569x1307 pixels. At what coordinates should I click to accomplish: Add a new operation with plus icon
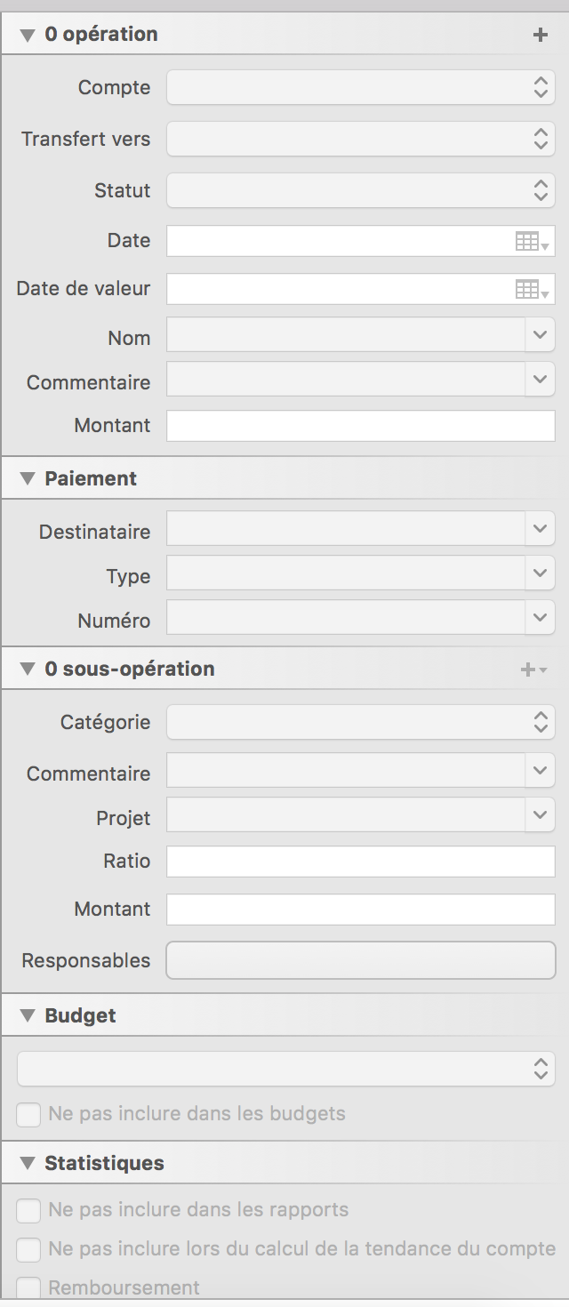(x=540, y=35)
